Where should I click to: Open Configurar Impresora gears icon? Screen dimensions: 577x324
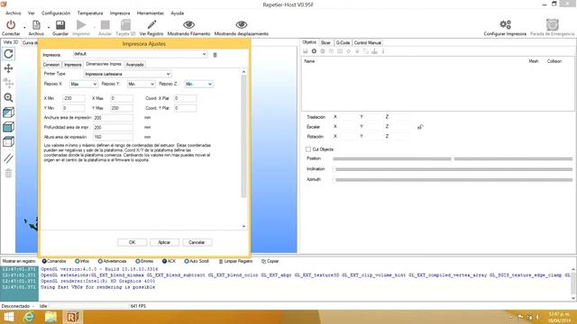(505, 24)
